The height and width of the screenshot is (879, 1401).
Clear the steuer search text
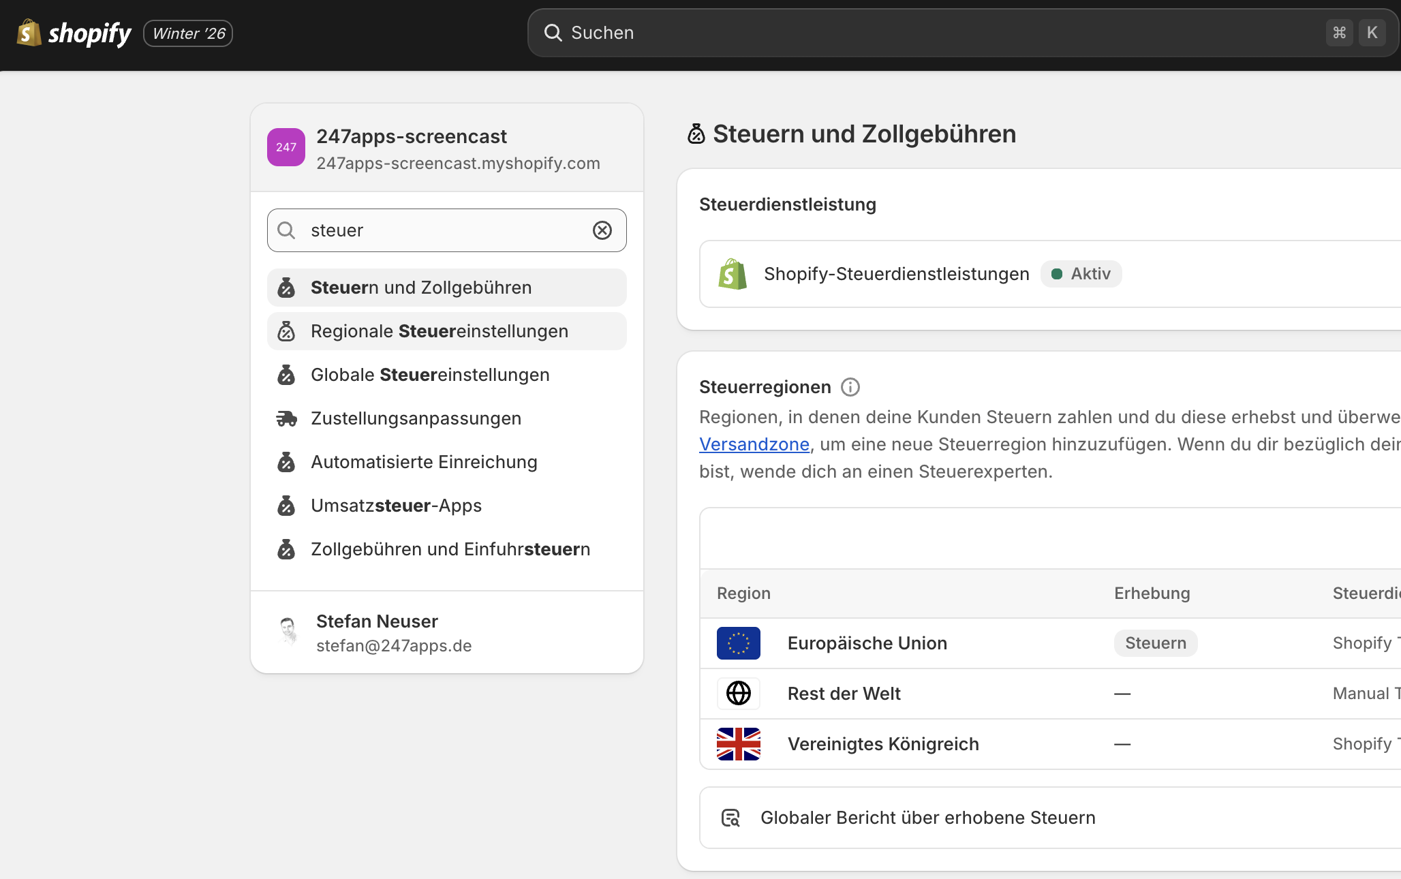(x=602, y=230)
